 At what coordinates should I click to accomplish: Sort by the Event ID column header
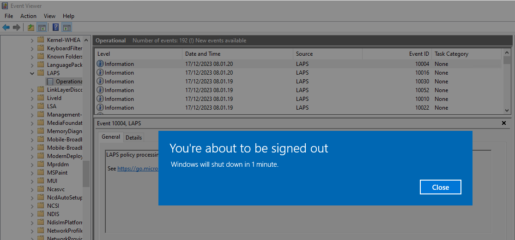pos(397,54)
